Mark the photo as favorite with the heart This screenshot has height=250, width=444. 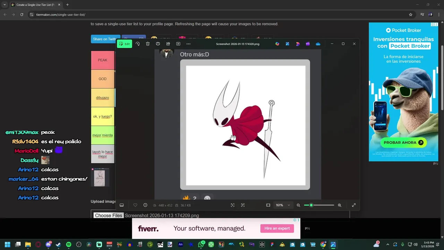pyautogui.click(x=135, y=205)
